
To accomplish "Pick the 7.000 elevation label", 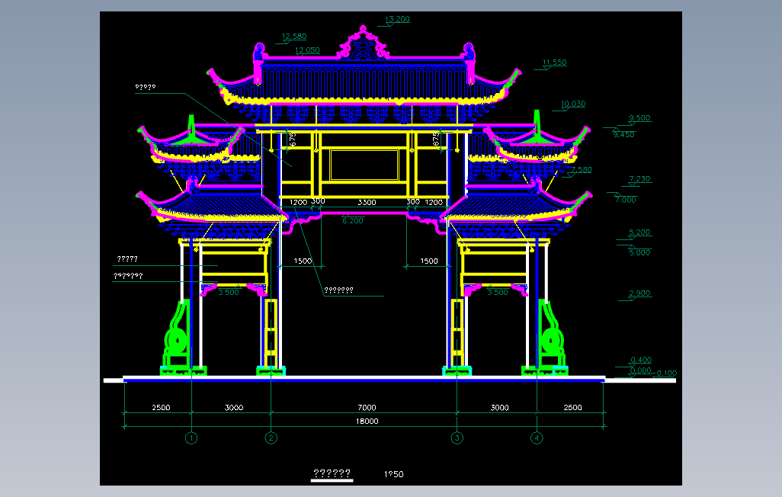I will pos(626,200).
